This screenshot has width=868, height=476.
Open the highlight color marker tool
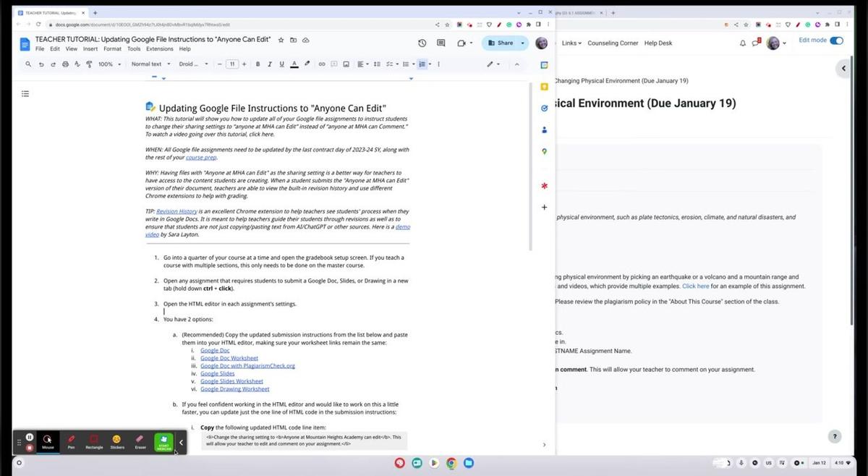[307, 64]
